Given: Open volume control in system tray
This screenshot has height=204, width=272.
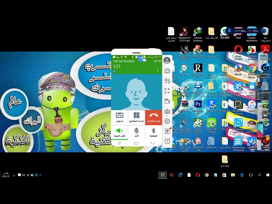Looking at the screenshot, I should pos(24,175).
